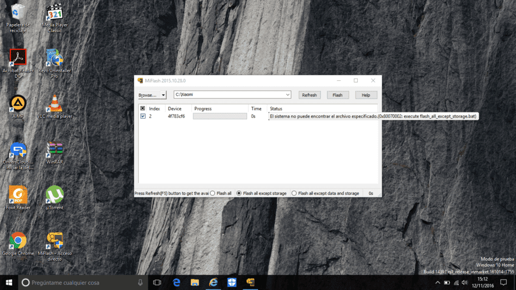Click the Refresh button

(310, 95)
